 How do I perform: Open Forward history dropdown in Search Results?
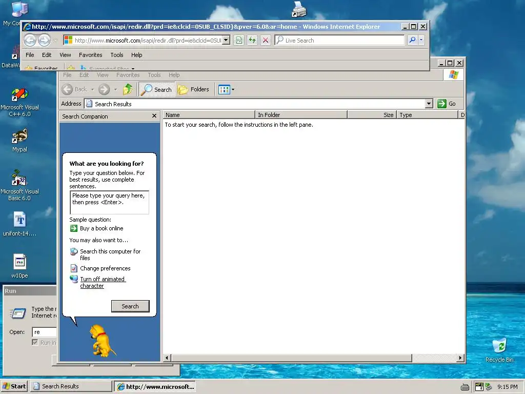point(115,89)
